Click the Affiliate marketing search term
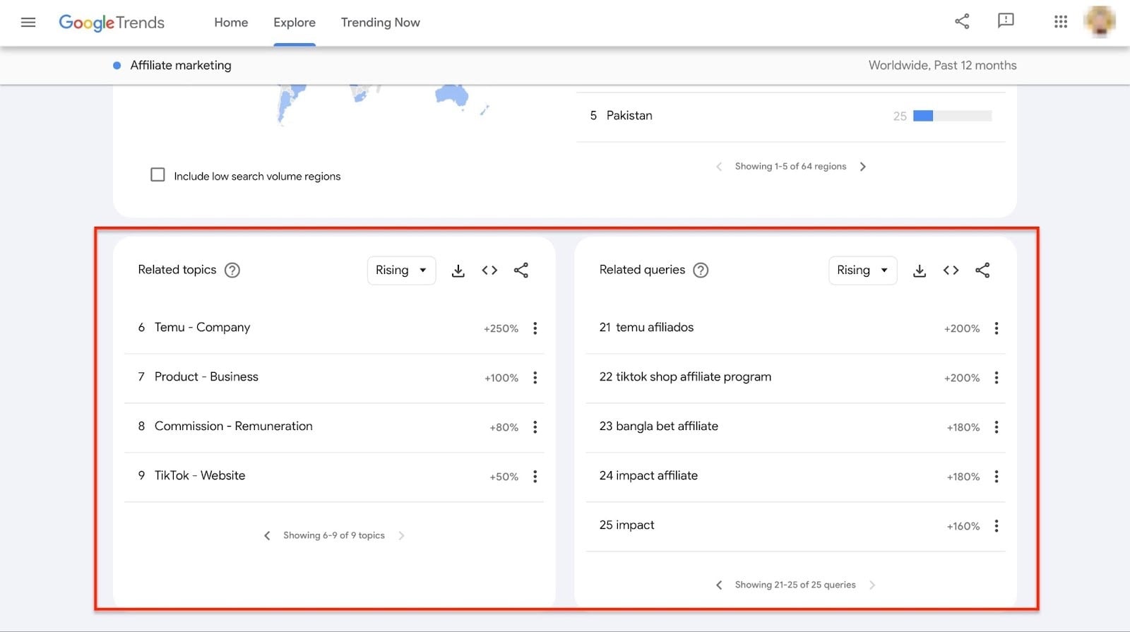 [x=181, y=65]
